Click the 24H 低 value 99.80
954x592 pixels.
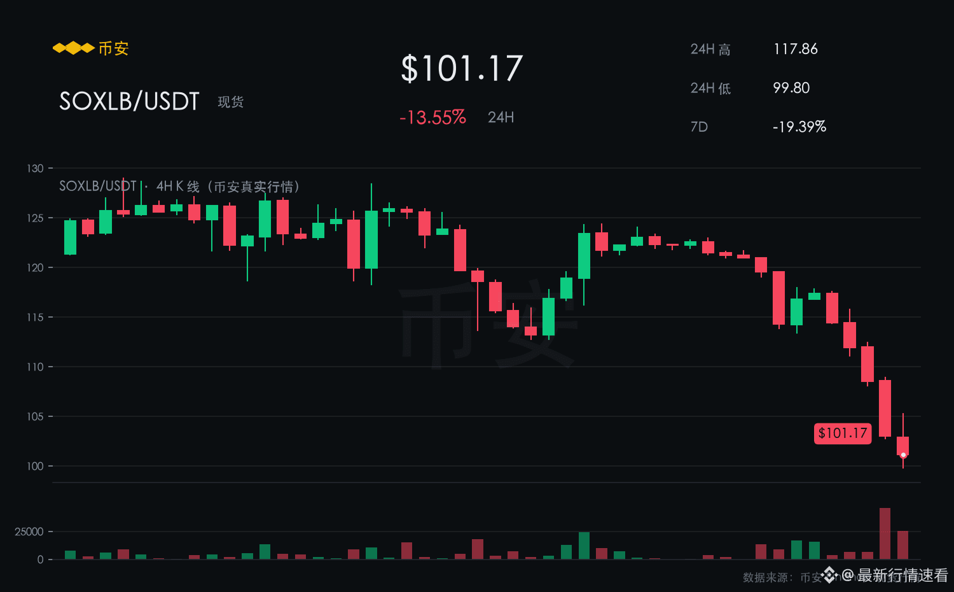pos(791,88)
